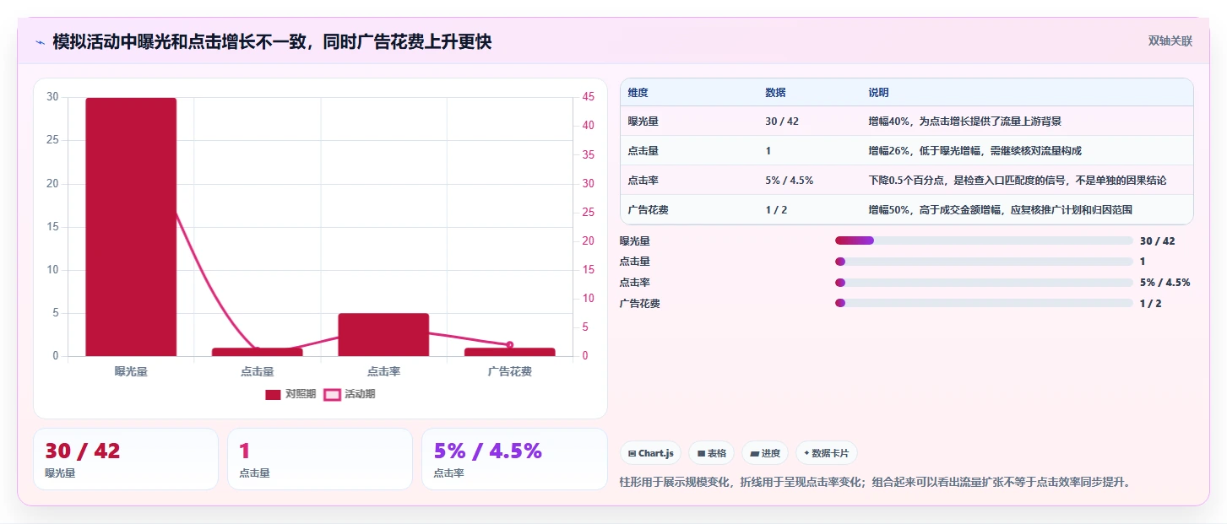Click the lightning icon beside the card title

(x=40, y=42)
